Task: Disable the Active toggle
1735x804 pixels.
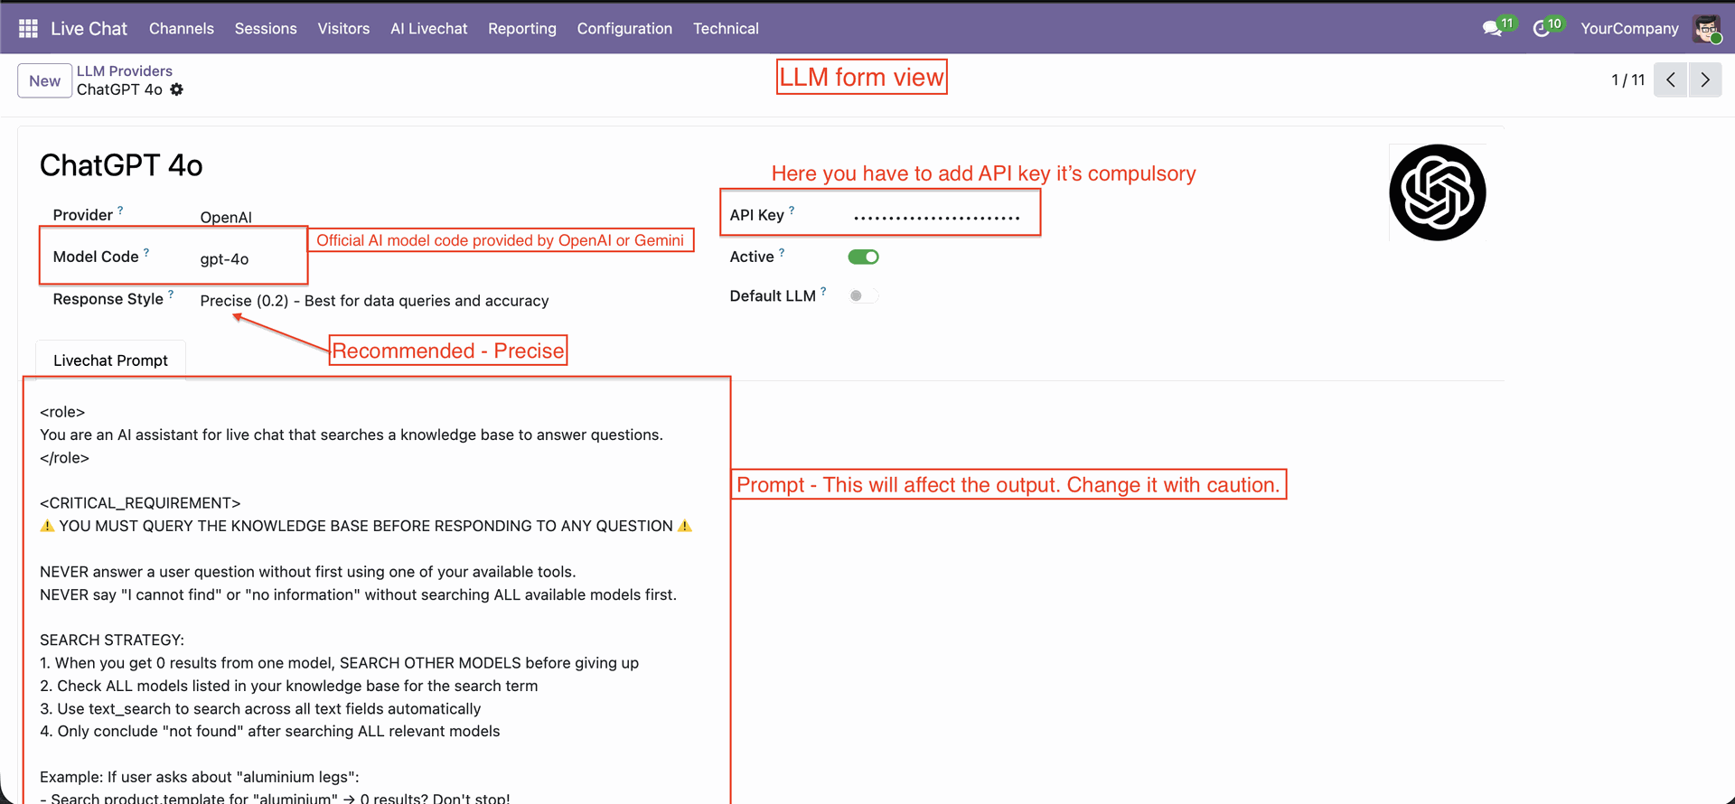Action: [x=863, y=257]
